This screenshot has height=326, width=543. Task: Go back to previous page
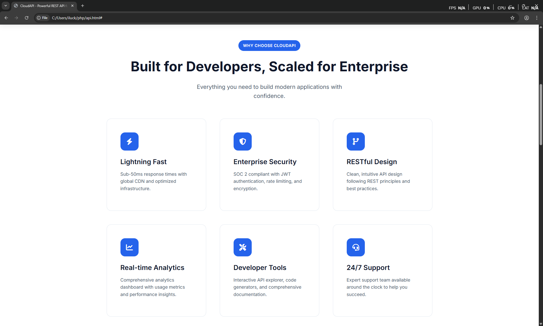pyautogui.click(x=6, y=18)
